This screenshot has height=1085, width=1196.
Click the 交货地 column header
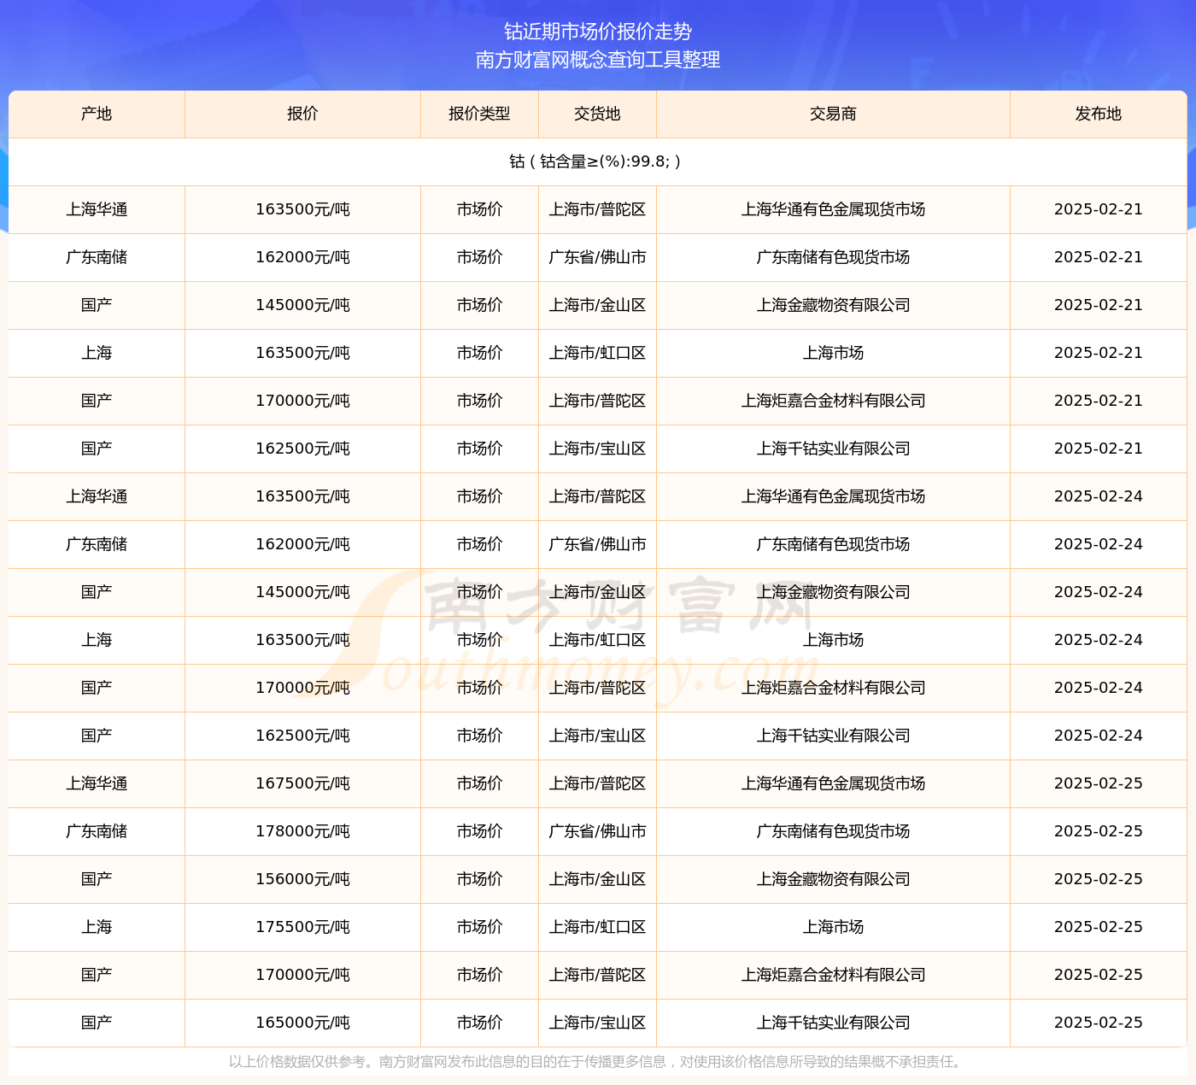click(x=597, y=114)
